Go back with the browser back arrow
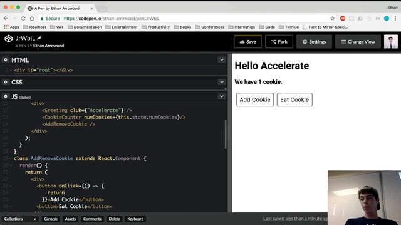The image size is (401, 225). (x=6, y=18)
